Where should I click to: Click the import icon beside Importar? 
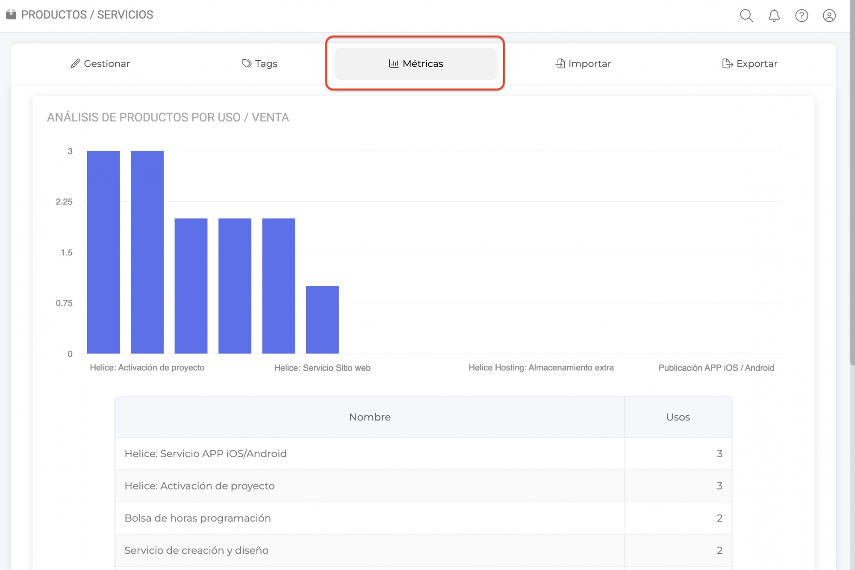click(x=560, y=64)
